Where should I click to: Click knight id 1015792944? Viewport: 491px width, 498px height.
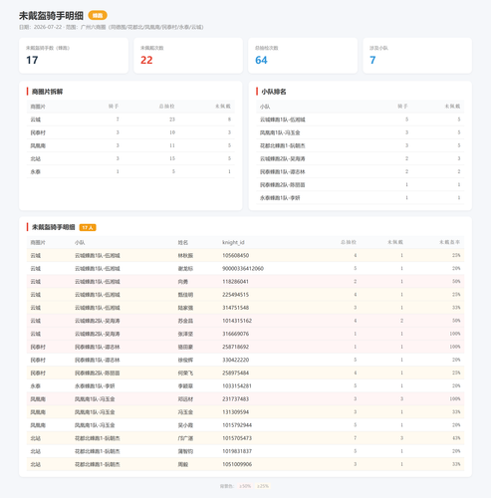(237, 425)
